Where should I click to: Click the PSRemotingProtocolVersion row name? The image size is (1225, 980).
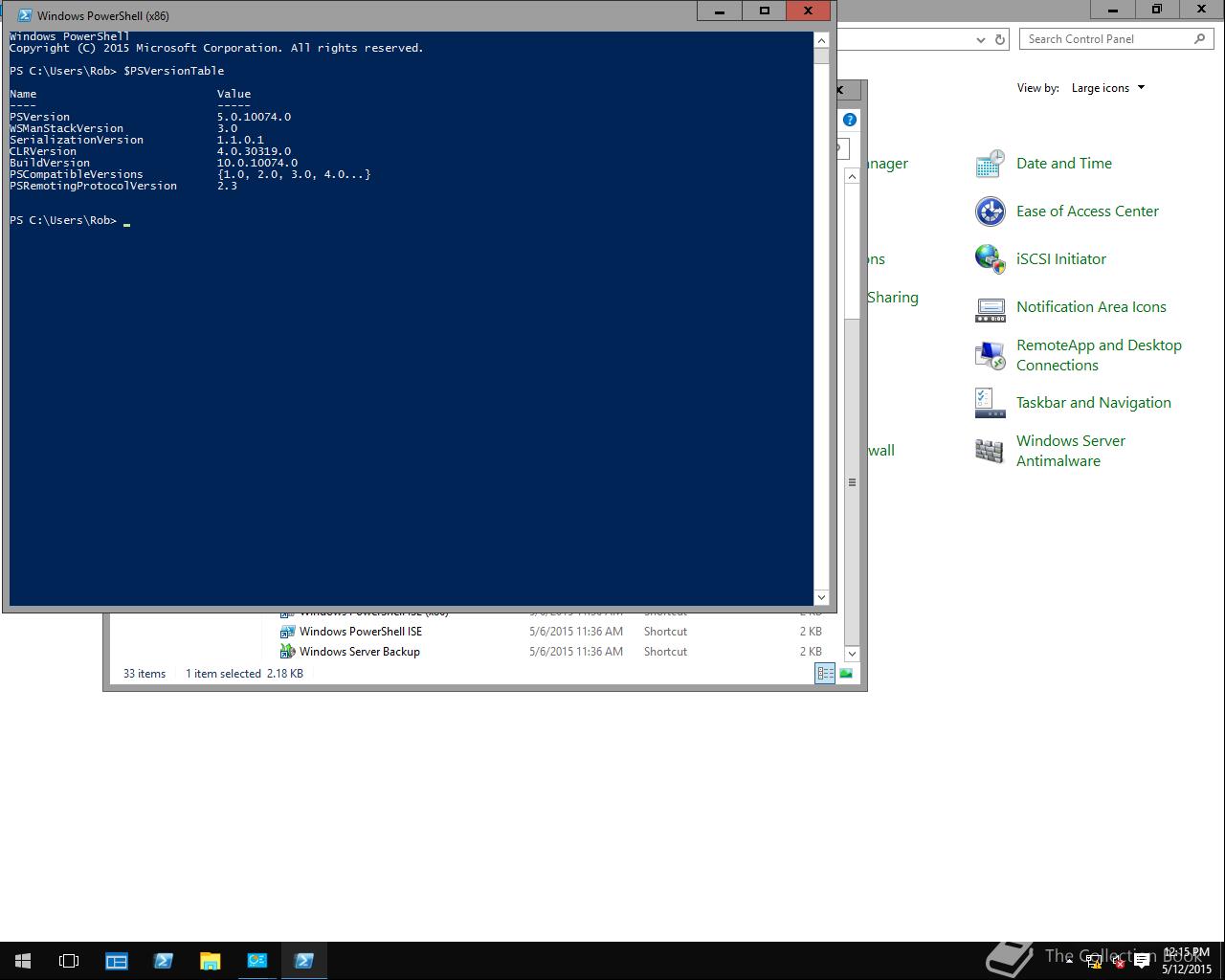(x=93, y=186)
